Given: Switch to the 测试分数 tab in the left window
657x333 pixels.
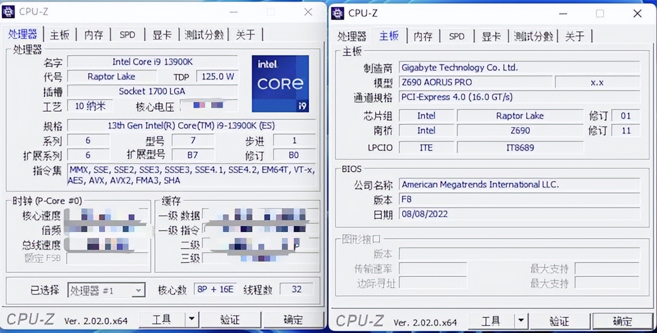Looking at the screenshot, I should (x=204, y=34).
